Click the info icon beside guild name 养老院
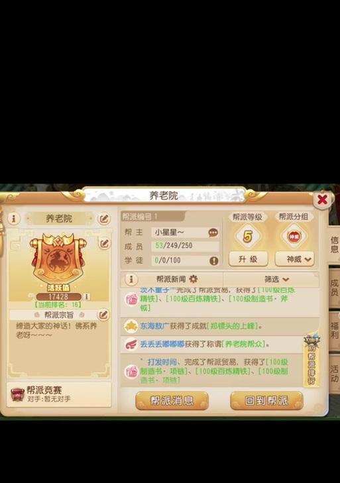Screen dimensions: 340x483 click(x=13, y=219)
